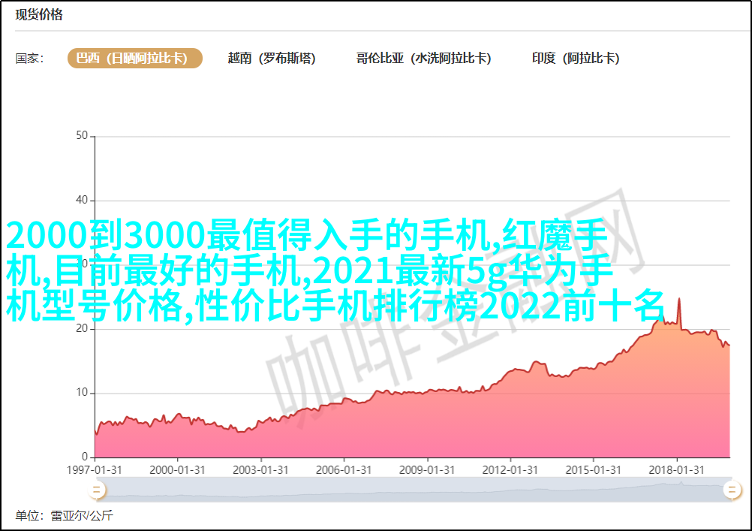Image resolution: width=752 pixels, height=531 pixels.
Task: Click the 2003-01-31 axis label
Action: (x=261, y=470)
